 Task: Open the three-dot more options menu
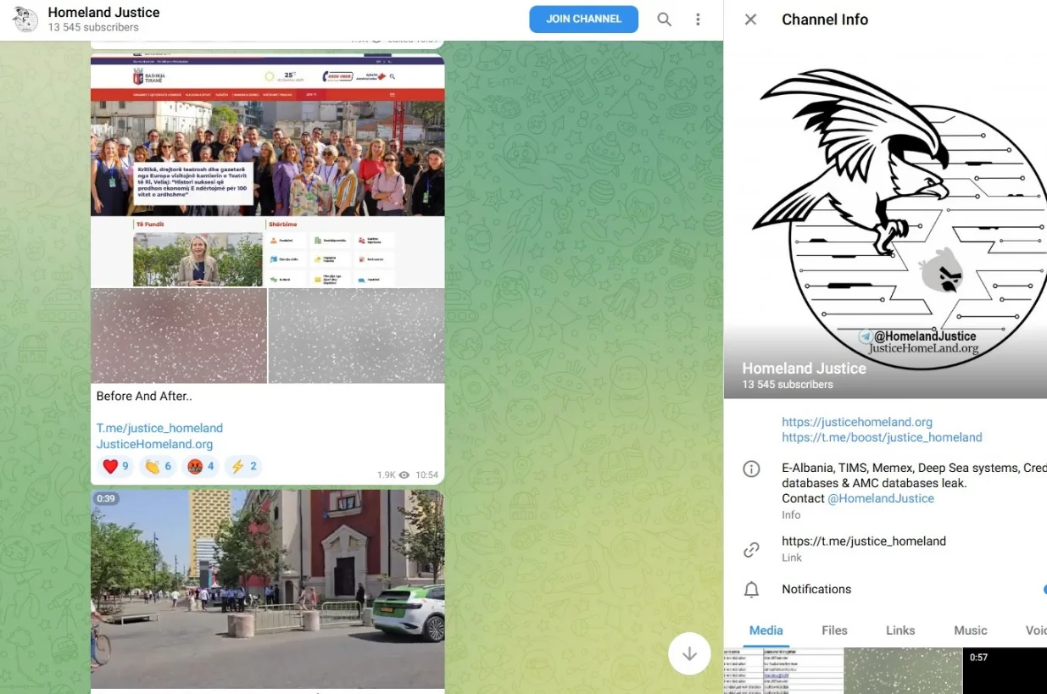pos(698,19)
